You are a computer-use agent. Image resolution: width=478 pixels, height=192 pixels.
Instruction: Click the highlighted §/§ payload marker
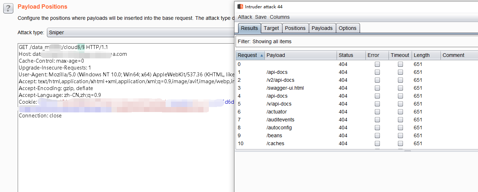click(82, 47)
